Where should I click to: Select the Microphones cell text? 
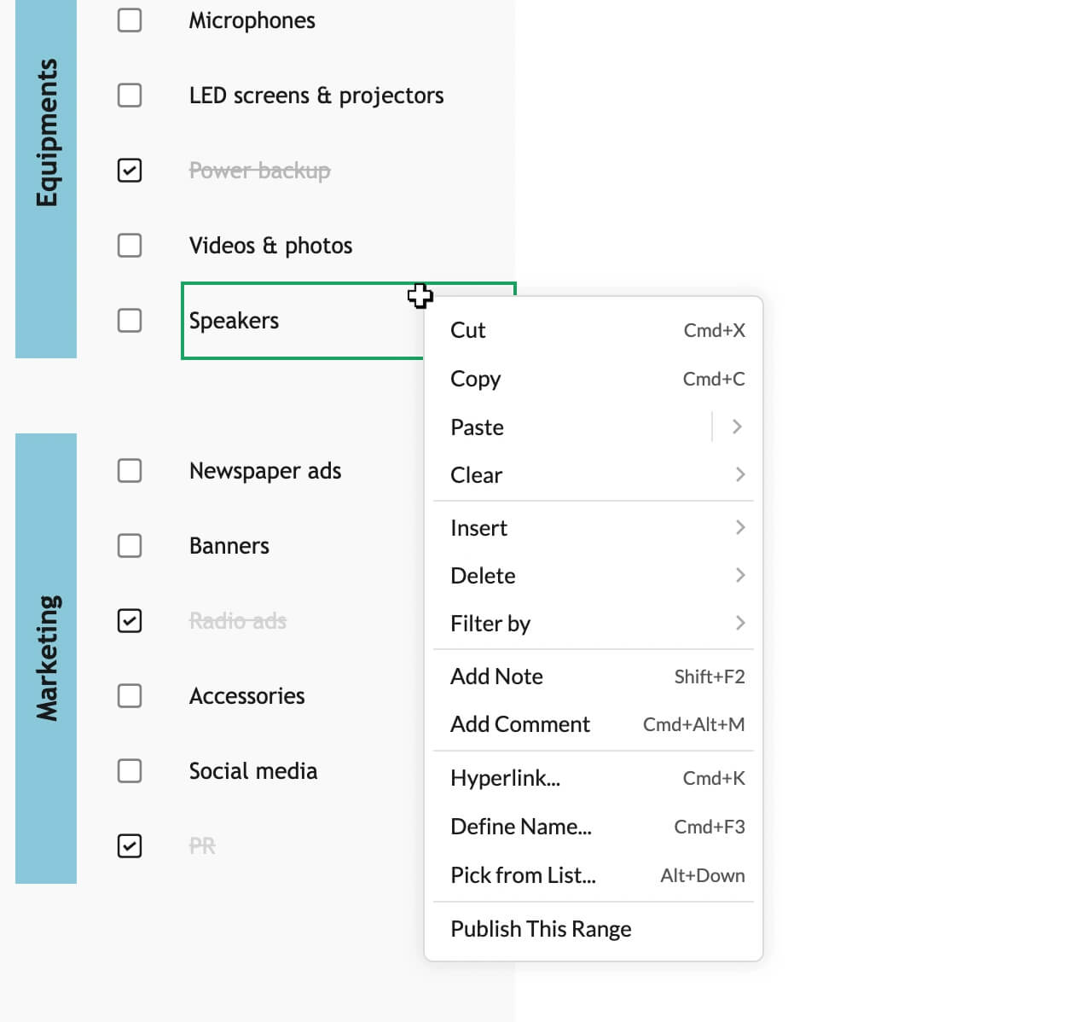(x=252, y=20)
